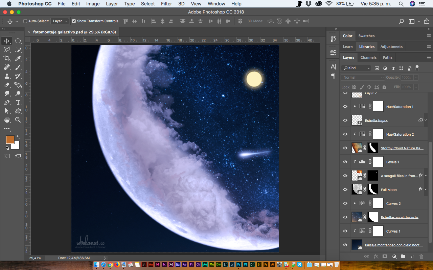Select the Hand tool

pos(7,120)
